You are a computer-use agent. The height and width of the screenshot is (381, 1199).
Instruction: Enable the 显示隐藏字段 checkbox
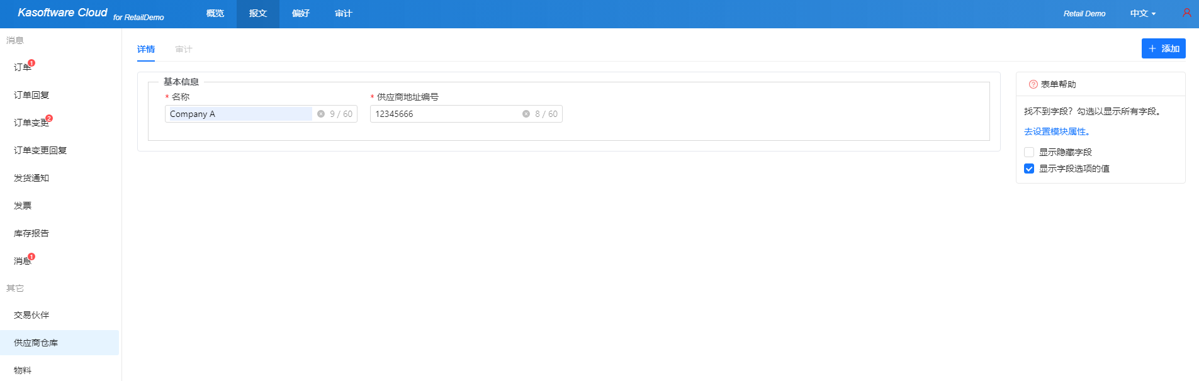pyautogui.click(x=1029, y=152)
